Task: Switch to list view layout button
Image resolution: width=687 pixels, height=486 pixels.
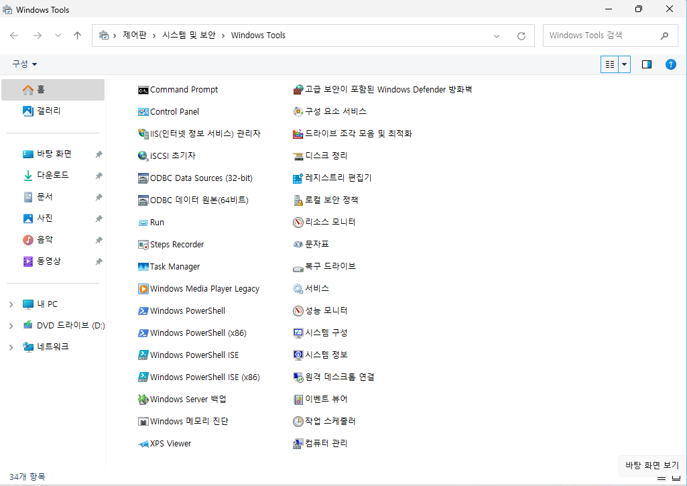Action: click(609, 64)
